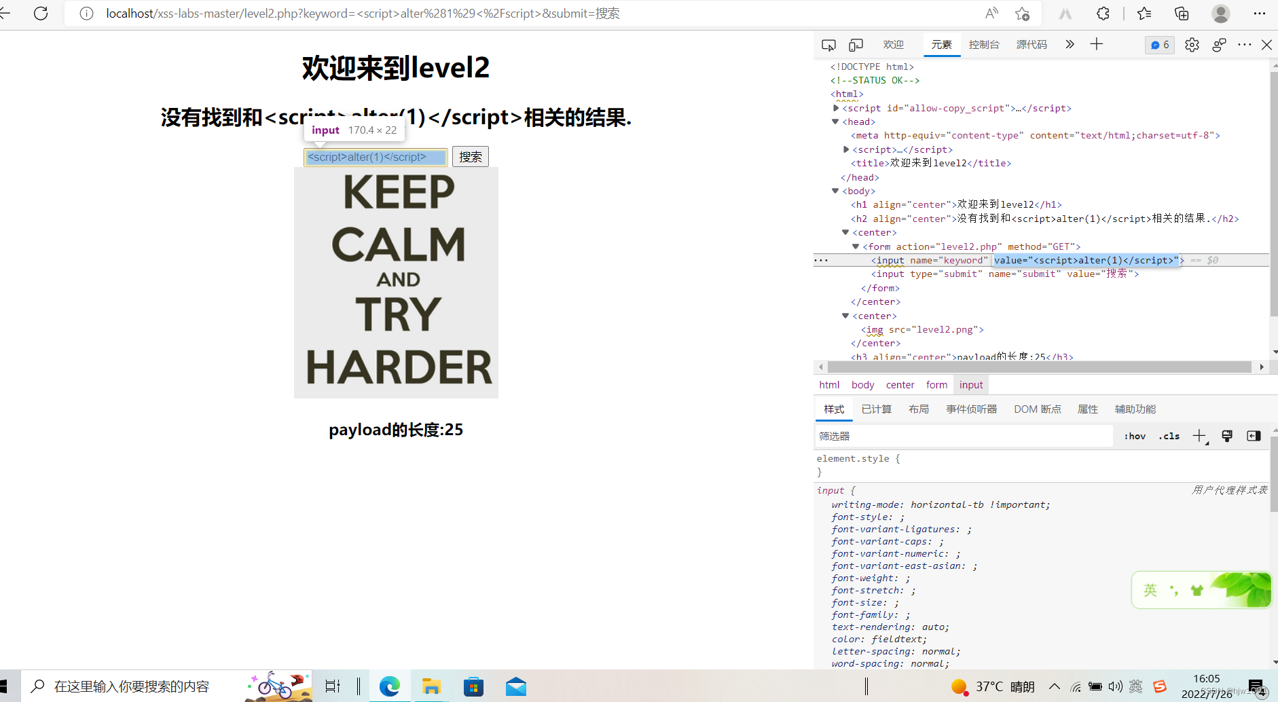The image size is (1278, 702).
Task: Click the form breadcrumb item
Action: point(936,385)
